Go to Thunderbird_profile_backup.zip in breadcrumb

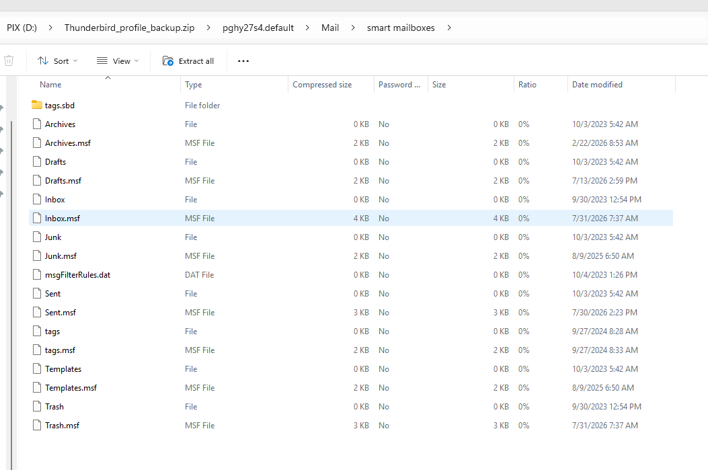point(129,28)
